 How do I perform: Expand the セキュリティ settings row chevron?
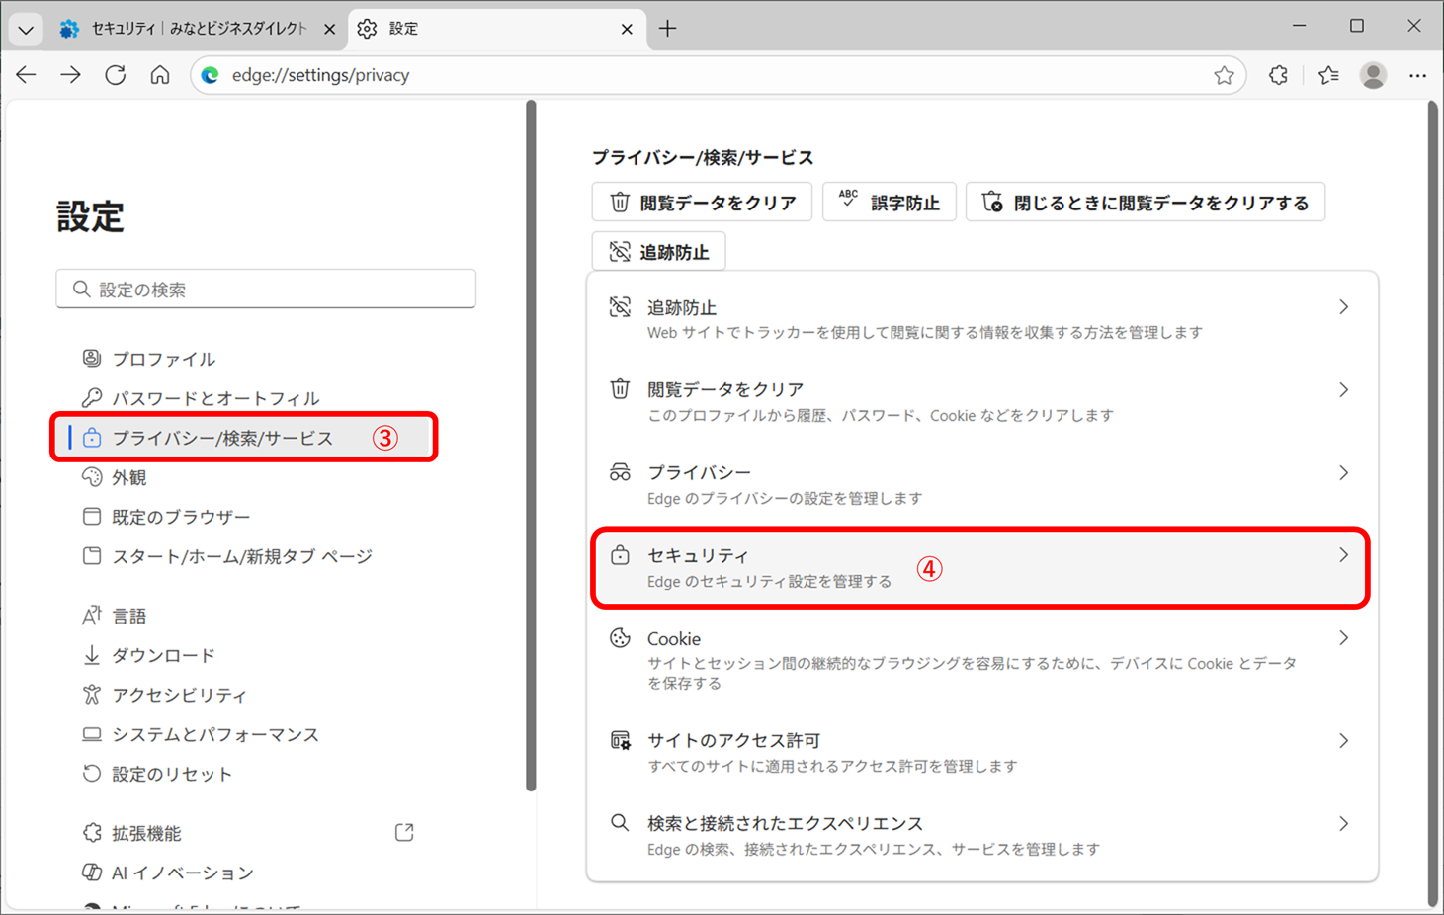click(x=1343, y=555)
